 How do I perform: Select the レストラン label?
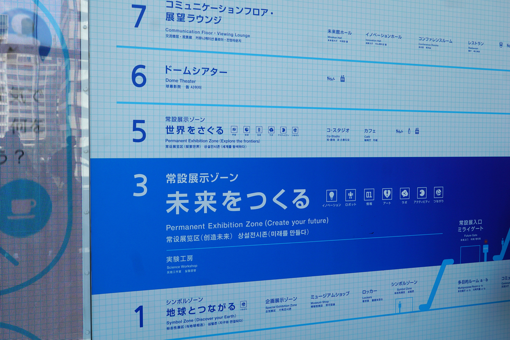coord(476,43)
